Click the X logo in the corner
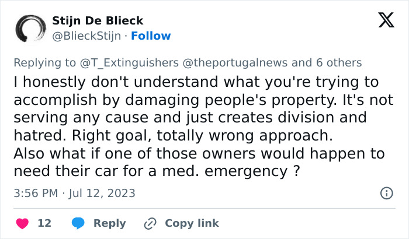Image resolution: width=409 pixels, height=239 pixels. pos(386,21)
